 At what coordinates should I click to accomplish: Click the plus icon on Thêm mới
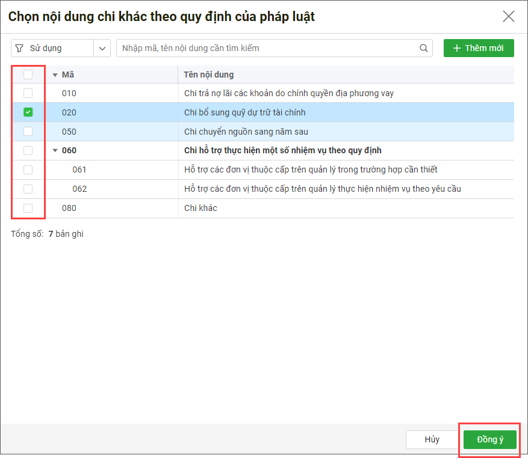click(456, 48)
